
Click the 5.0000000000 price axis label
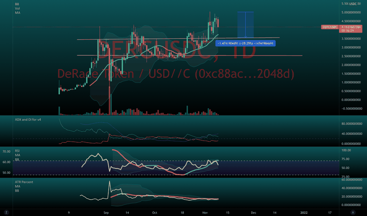351,13
